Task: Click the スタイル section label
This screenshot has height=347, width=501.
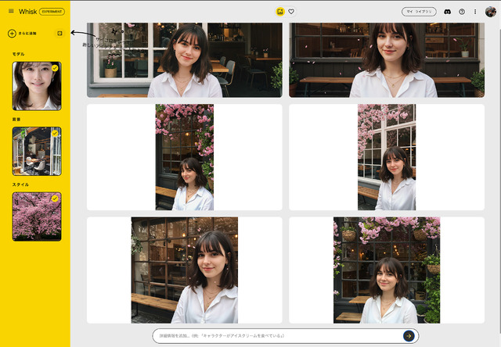Action: pos(20,184)
